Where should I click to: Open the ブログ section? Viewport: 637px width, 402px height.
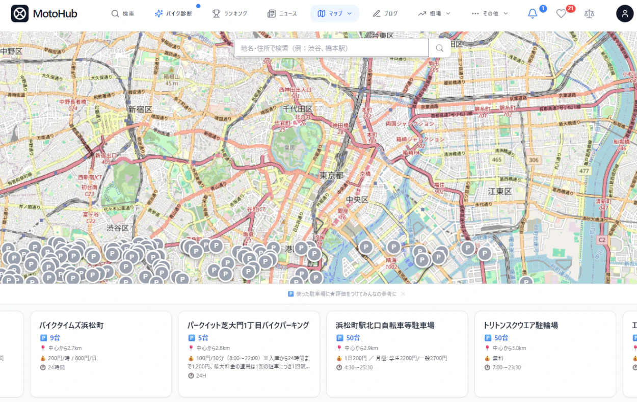(385, 14)
